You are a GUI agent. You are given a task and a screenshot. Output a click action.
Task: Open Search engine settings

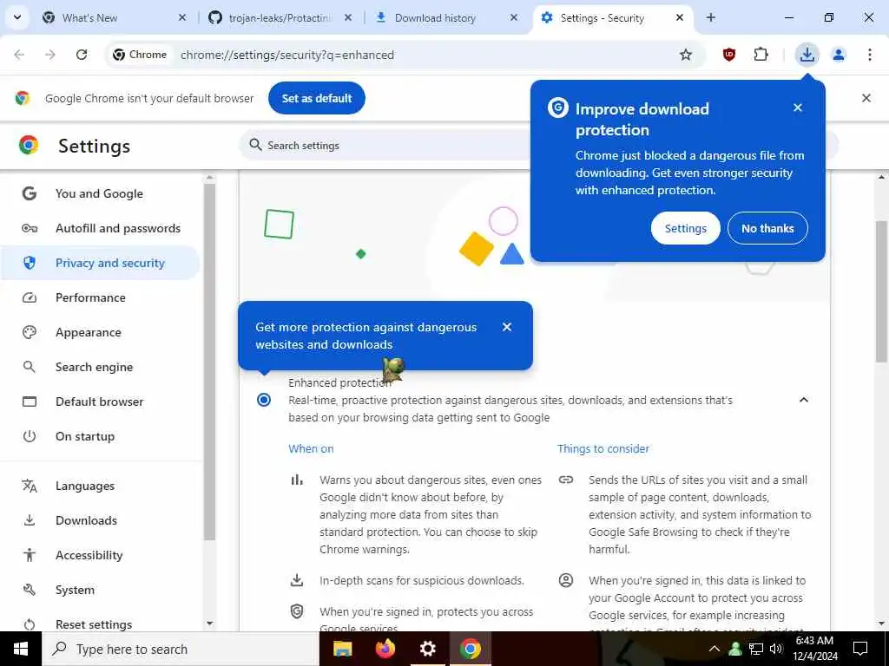(x=100, y=367)
